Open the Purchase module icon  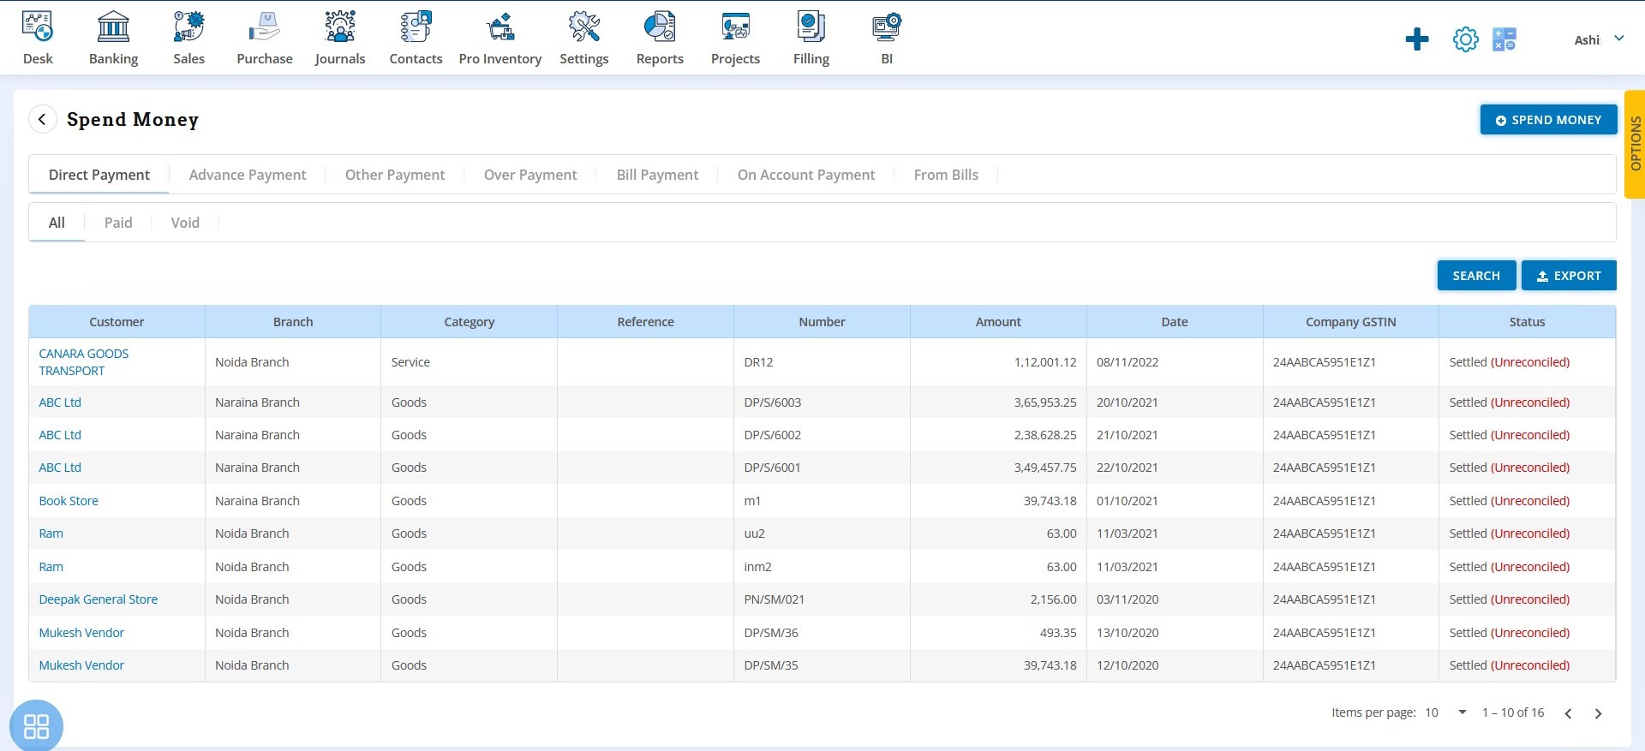click(264, 27)
